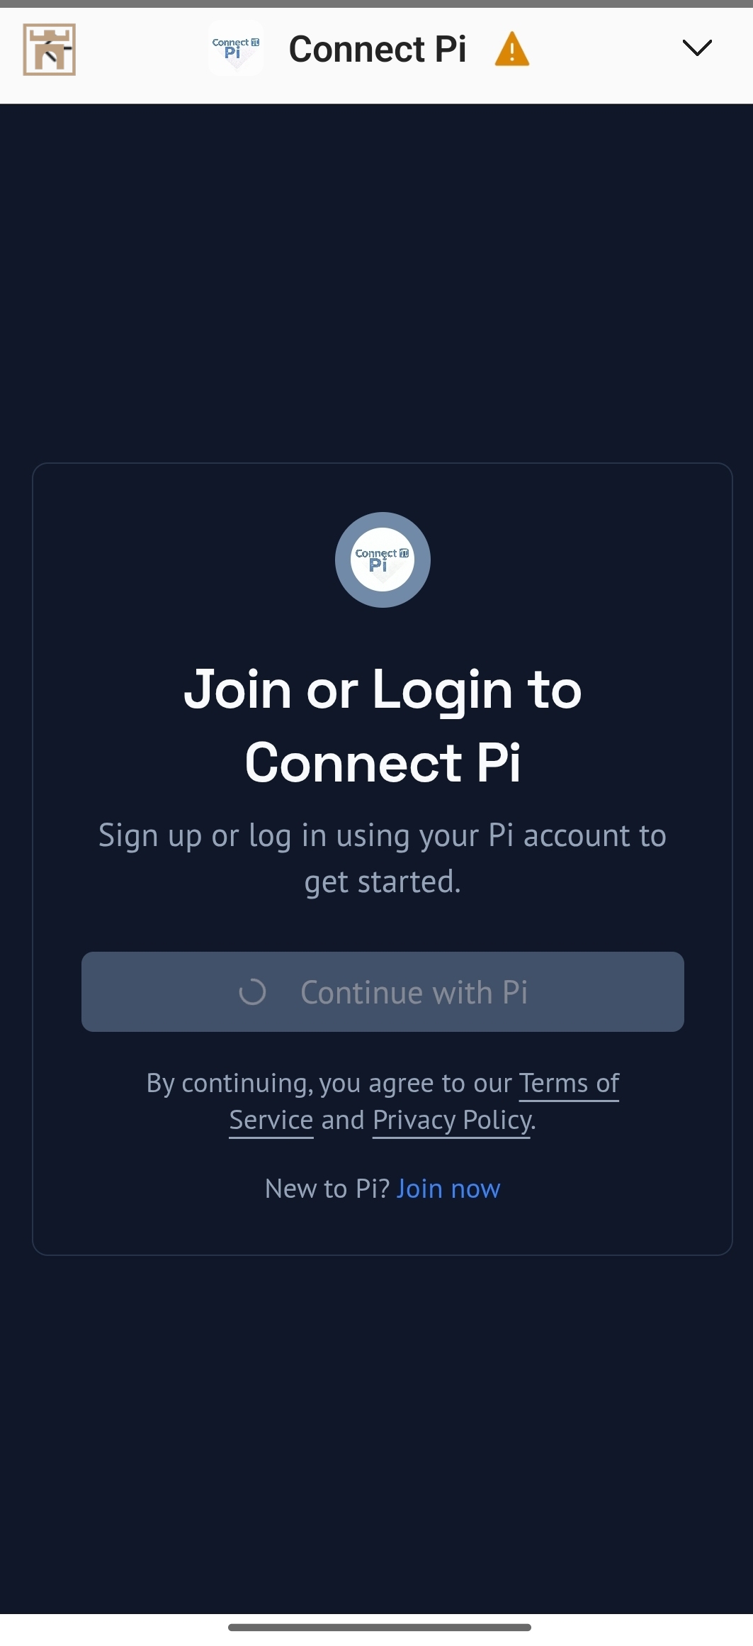Click the get started. text line
Screen dimensions: 753x1646
click(383, 882)
